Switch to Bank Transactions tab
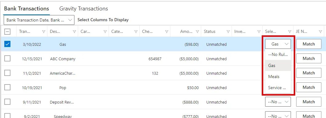This screenshot has width=326, height=118. point(27,9)
